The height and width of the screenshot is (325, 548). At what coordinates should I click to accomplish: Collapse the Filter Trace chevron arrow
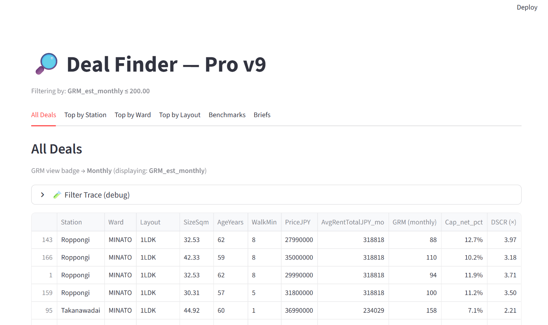coord(42,195)
